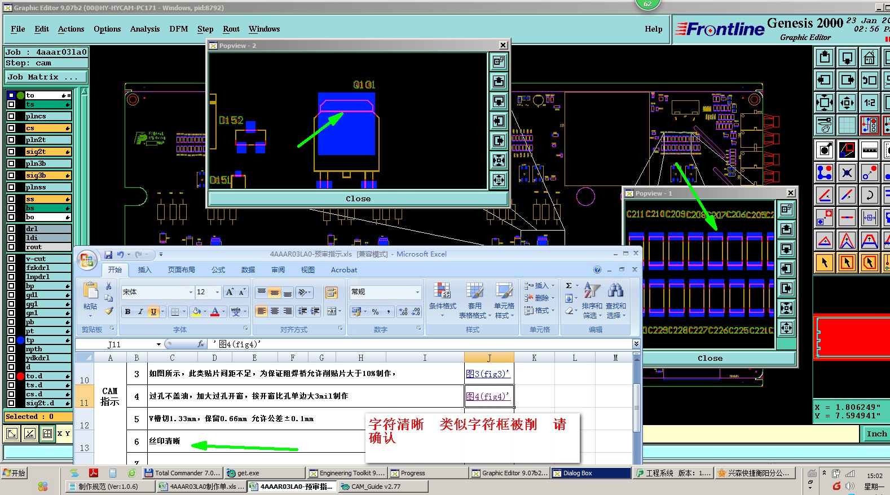The image size is (890, 495).
Task: Expand the fill color dropdown arrow
Action: [x=205, y=311]
